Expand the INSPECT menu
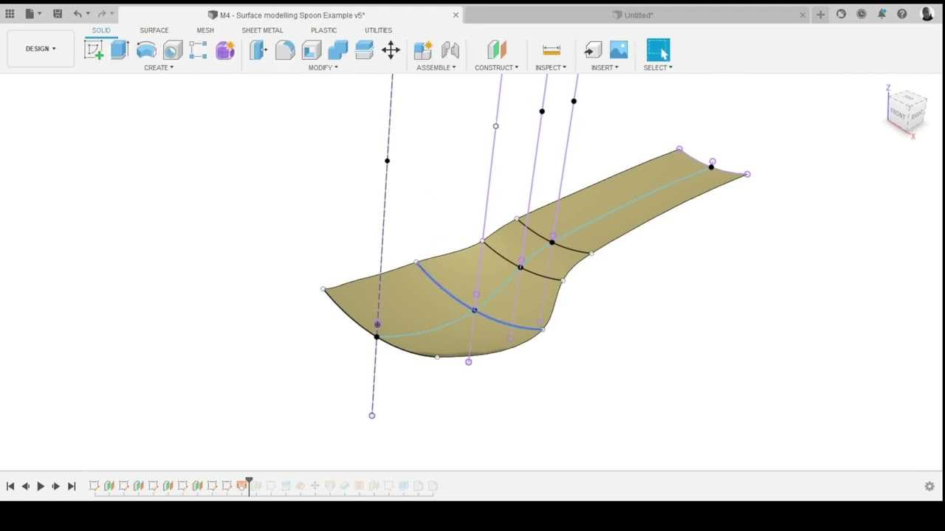Viewport: 945px width, 531px height. coord(551,68)
